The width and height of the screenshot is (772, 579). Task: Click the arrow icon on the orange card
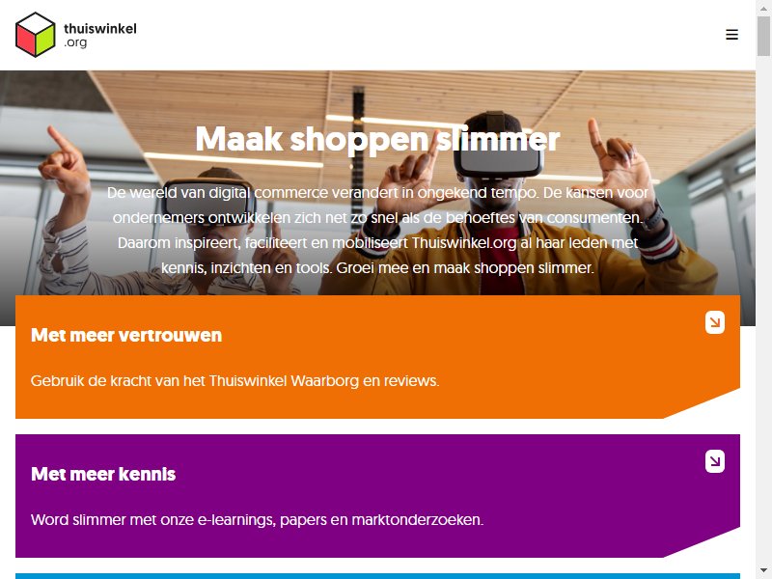click(x=714, y=322)
